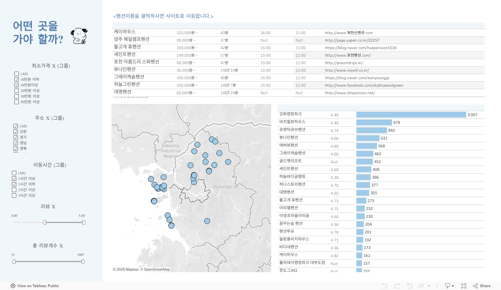Viewport: 501px width, 290px height.
Task: Enter full screen with the Full Screen icon
Action: pos(464,286)
